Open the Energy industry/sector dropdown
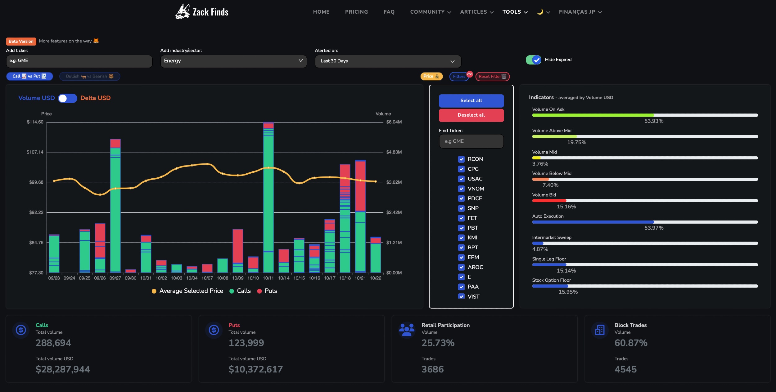The width and height of the screenshot is (776, 392). (233, 61)
